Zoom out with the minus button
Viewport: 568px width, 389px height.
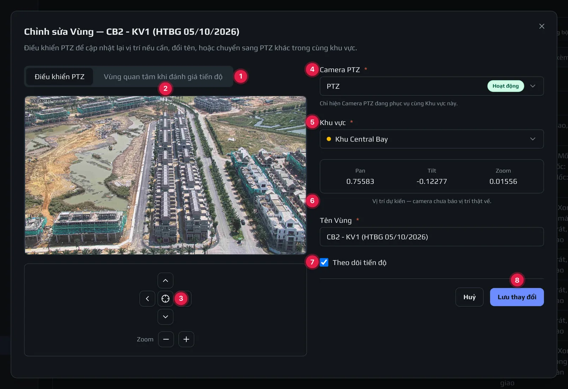click(x=166, y=339)
